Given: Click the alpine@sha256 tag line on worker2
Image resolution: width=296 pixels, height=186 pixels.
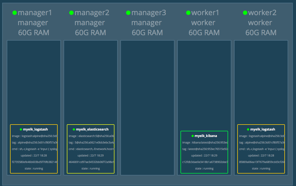Looking at the screenshot, I should [262, 143].
